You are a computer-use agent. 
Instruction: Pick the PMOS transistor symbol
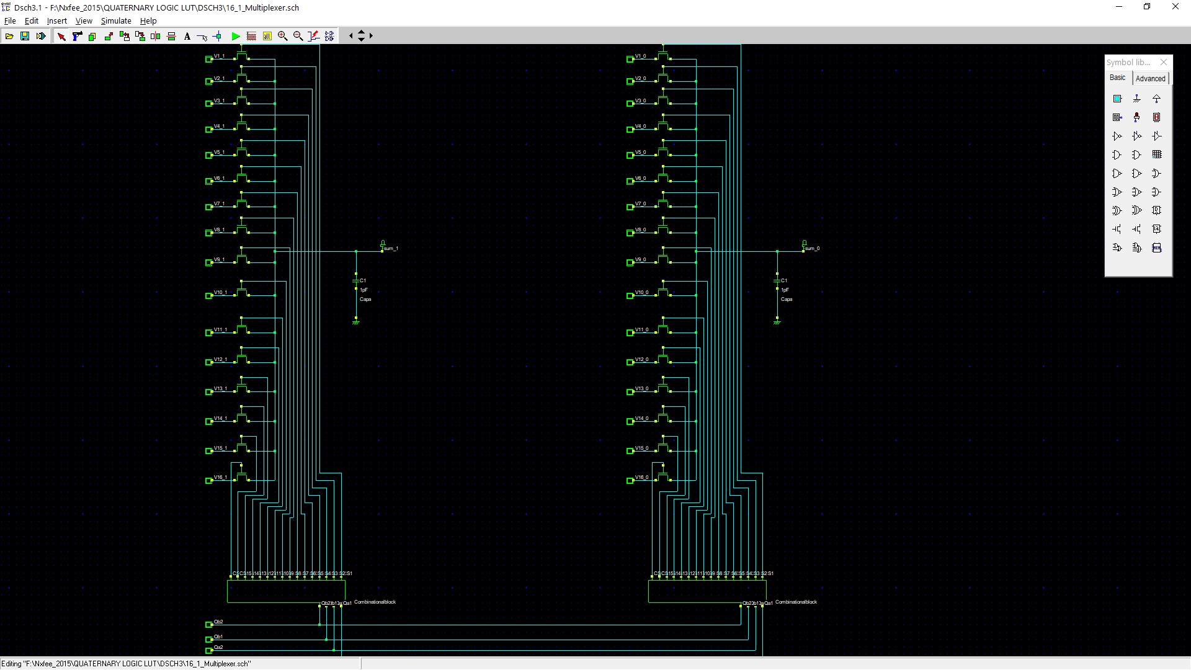pos(1137,229)
